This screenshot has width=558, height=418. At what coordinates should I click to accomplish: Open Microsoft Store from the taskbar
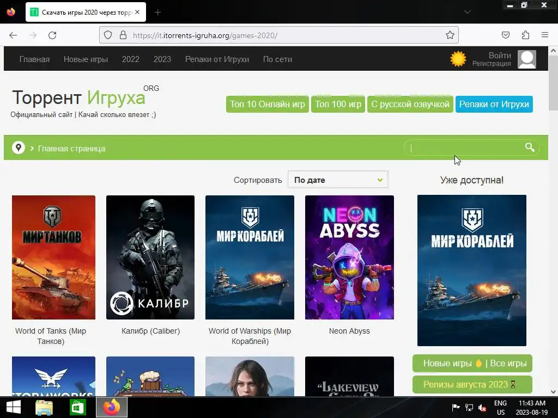77,407
